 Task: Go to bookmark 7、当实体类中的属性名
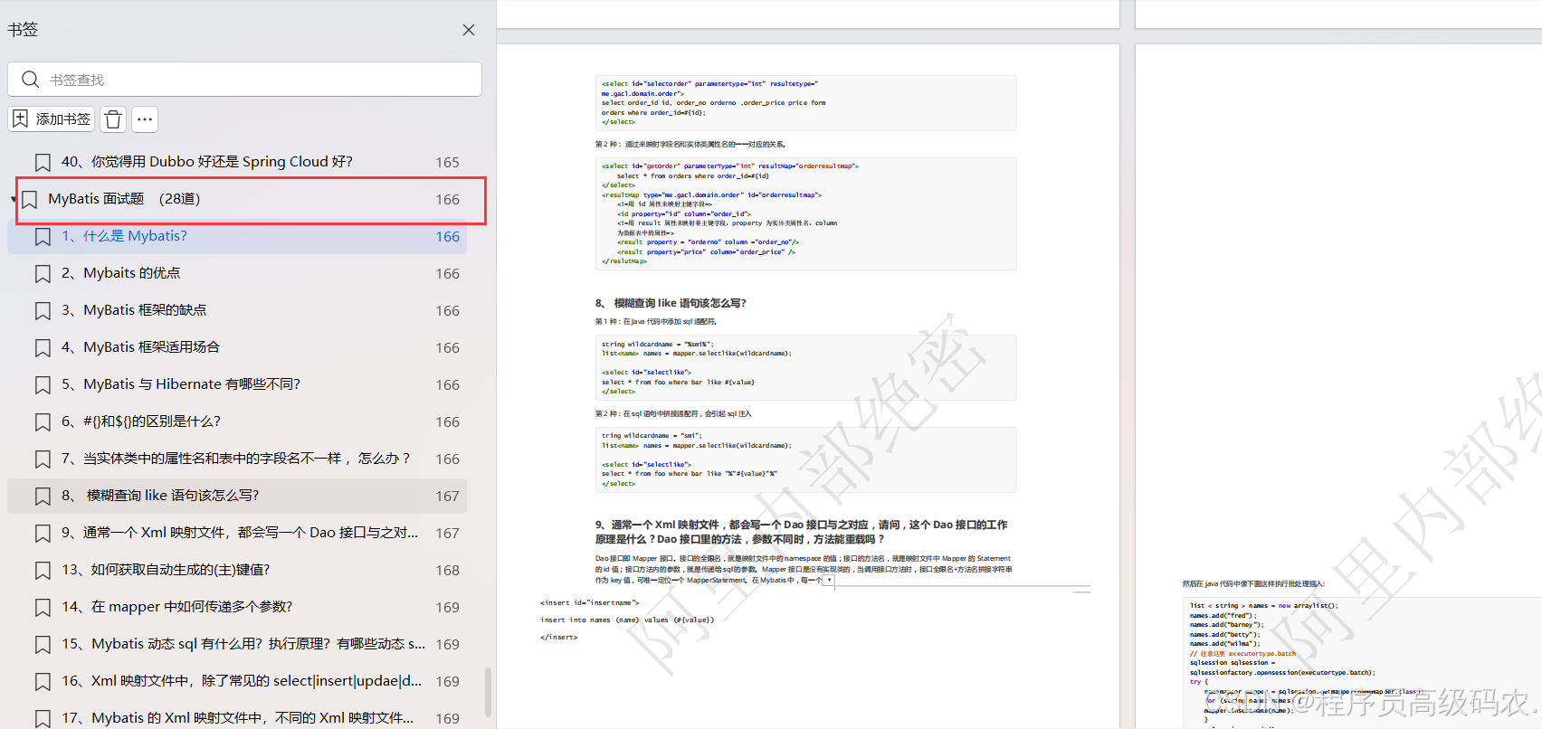point(237,459)
